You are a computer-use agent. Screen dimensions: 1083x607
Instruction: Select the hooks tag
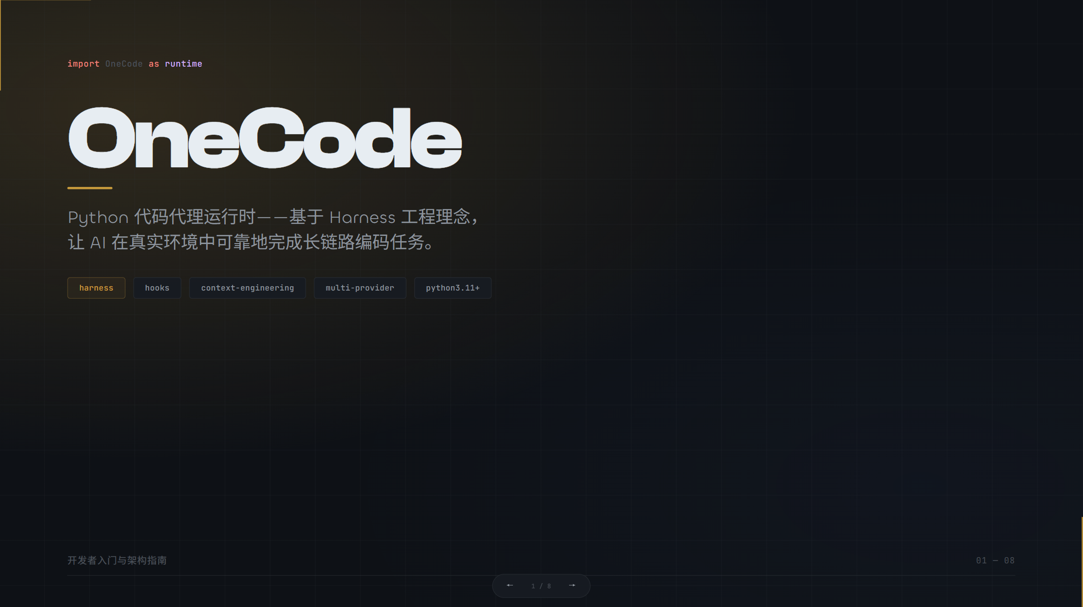click(157, 288)
